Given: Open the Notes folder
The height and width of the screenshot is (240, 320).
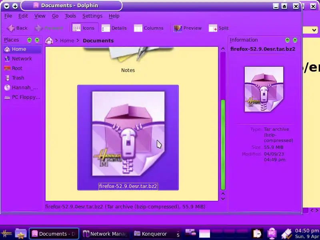Looking at the screenshot, I should pos(128,59).
